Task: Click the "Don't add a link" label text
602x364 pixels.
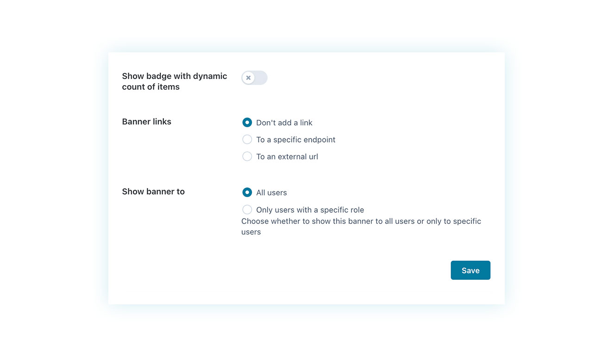Action: (284, 123)
